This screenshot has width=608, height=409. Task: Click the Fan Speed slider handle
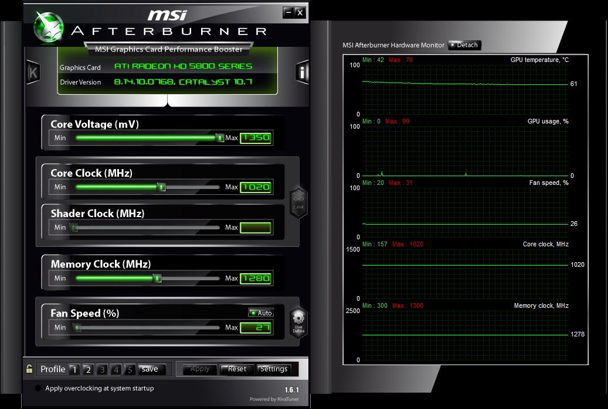[x=77, y=328]
